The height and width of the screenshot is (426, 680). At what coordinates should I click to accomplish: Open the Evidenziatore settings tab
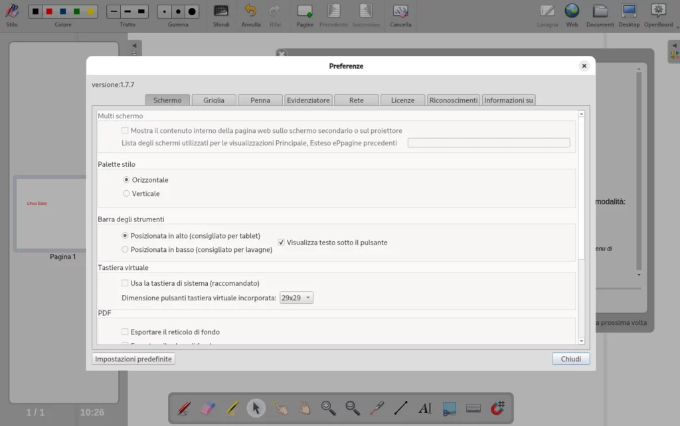pos(308,100)
